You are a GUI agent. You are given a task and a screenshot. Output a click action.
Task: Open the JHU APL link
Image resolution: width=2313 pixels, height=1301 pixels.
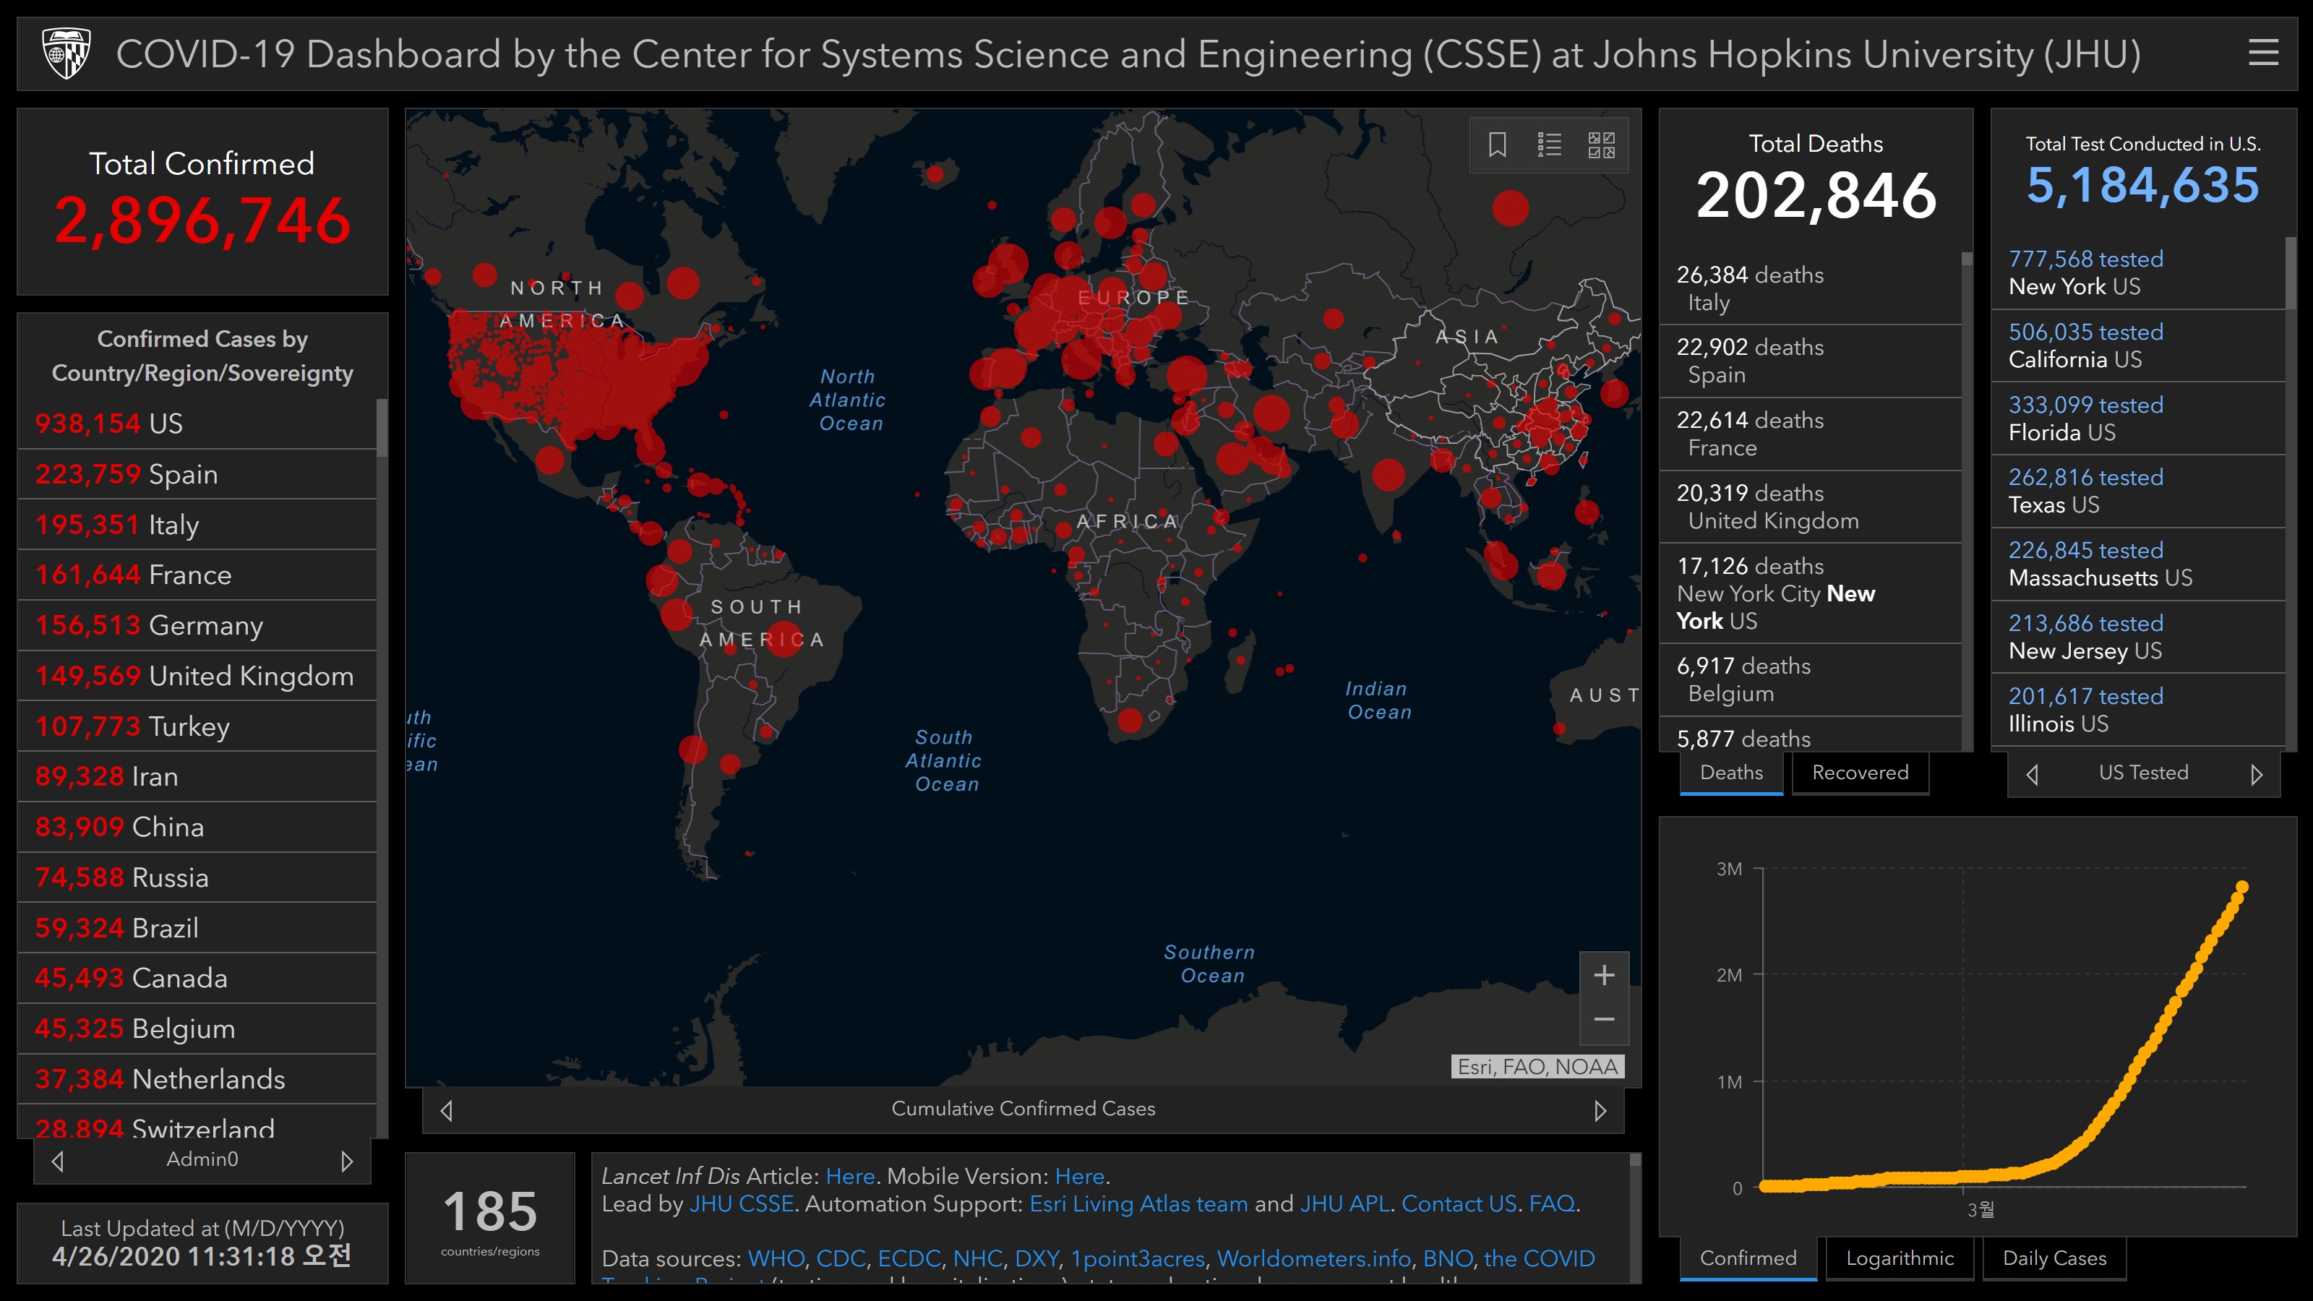coord(1345,1204)
